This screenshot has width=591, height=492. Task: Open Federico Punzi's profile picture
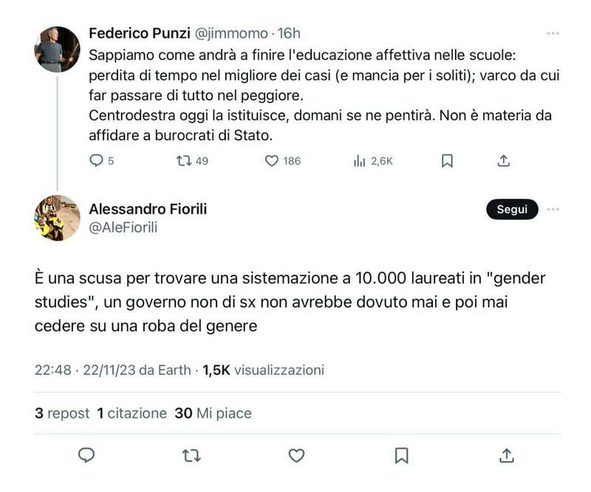click(58, 49)
